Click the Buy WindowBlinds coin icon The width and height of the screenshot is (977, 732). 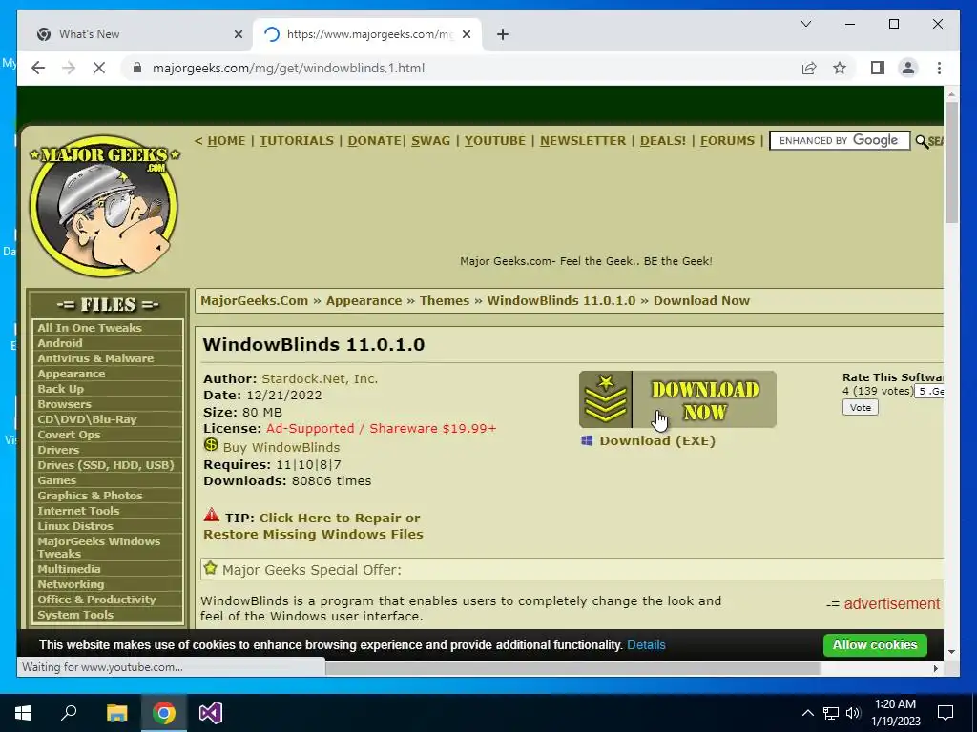click(x=211, y=445)
